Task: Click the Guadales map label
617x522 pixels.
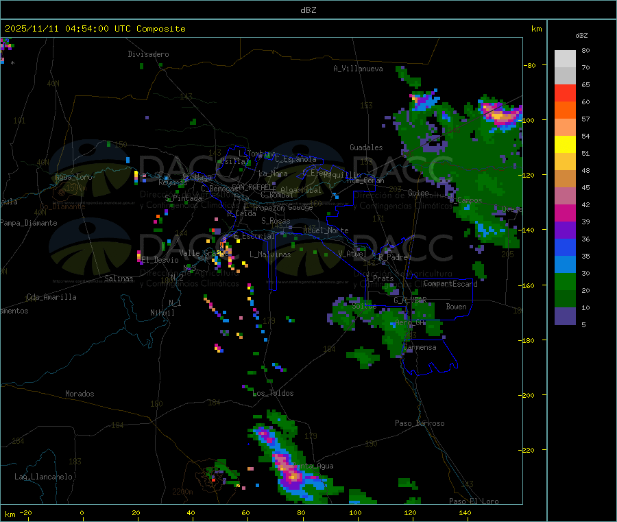Action: pos(366,147)
